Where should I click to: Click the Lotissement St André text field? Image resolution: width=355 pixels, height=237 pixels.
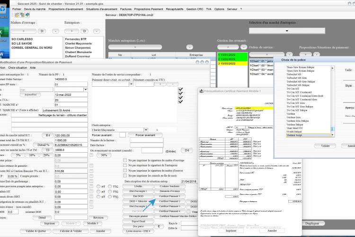(x=65, y=110)
